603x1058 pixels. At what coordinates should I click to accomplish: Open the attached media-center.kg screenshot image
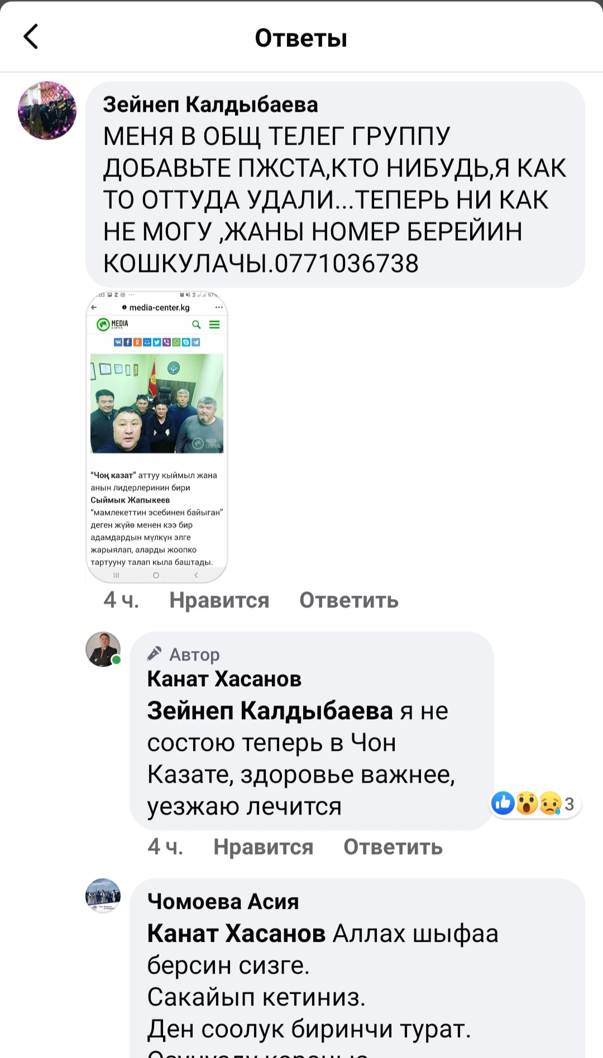click(x=157, y=437)
